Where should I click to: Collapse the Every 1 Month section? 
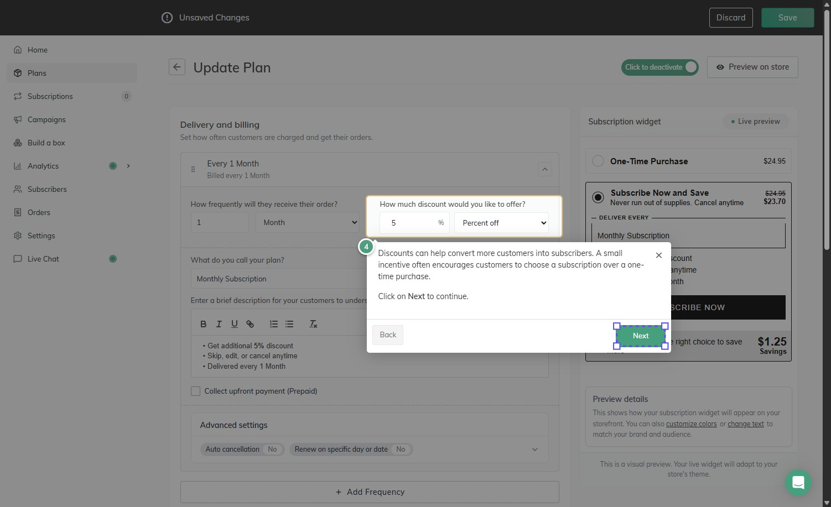544,169
